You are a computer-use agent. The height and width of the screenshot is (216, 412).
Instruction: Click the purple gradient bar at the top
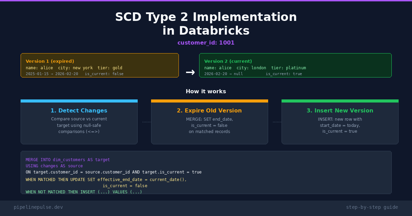tap(206, 1)
